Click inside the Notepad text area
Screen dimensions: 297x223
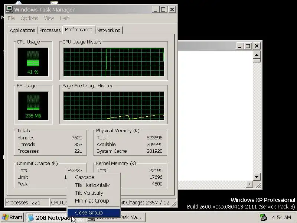[x=216, y=116]
